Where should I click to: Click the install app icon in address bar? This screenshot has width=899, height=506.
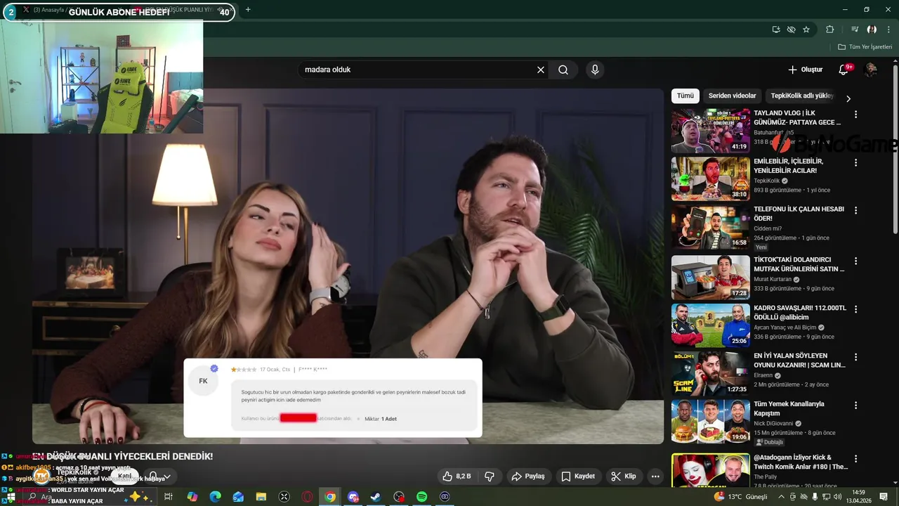(776, 30)
